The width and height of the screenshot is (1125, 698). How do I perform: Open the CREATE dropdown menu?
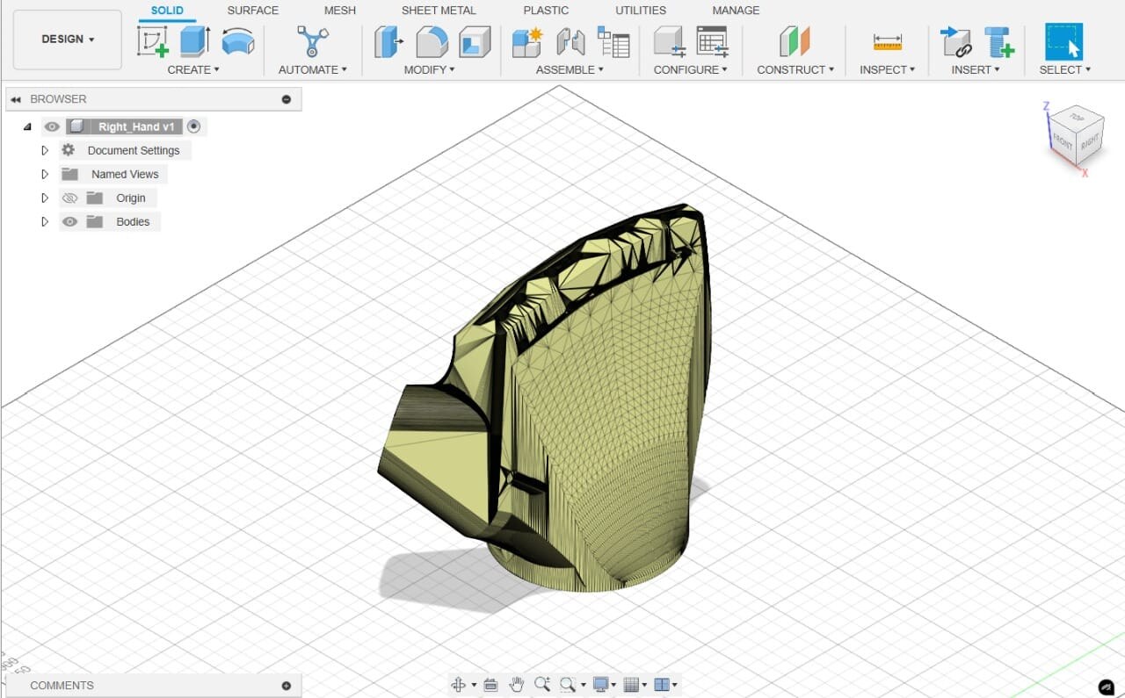coord(193,69)
